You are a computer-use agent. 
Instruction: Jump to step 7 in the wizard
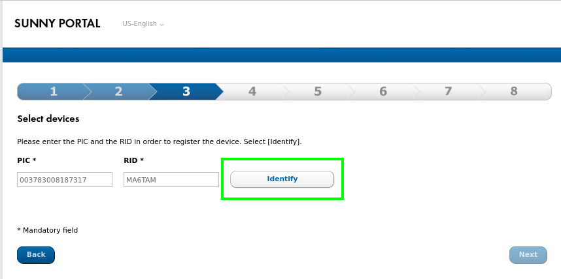coord(449,92)
